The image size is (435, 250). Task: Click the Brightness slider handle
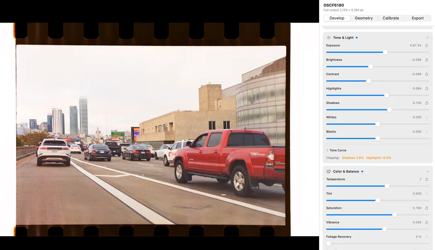(371, 67)
